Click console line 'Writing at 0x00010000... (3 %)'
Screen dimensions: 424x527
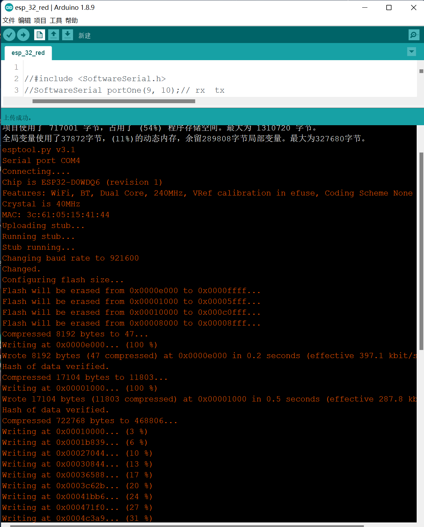pos(75,432)
